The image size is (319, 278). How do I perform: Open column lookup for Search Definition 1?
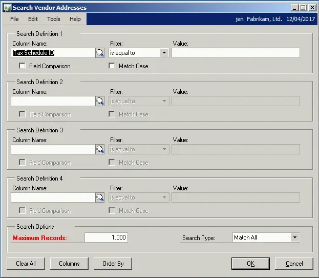(100, 53)
